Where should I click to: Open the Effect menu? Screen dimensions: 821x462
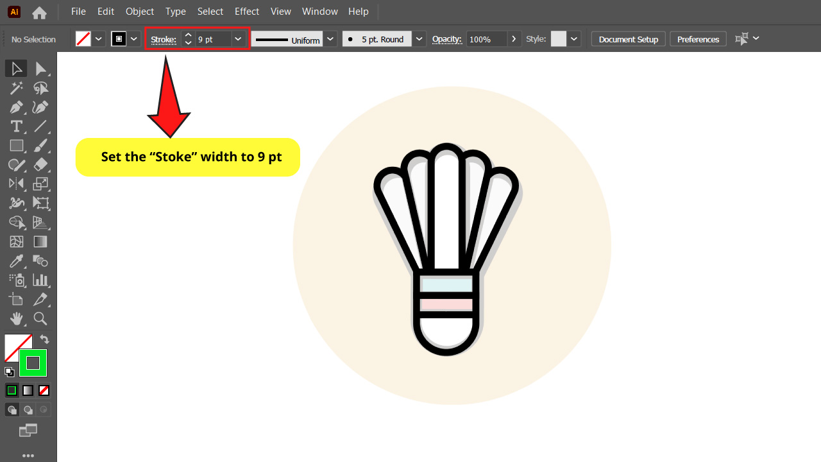coord(247,11)
